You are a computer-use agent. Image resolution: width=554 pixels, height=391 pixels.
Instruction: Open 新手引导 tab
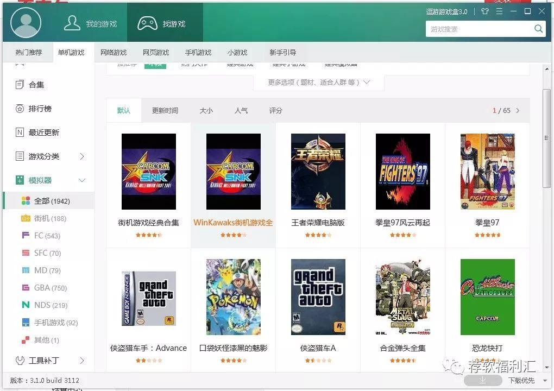(282, 52)
